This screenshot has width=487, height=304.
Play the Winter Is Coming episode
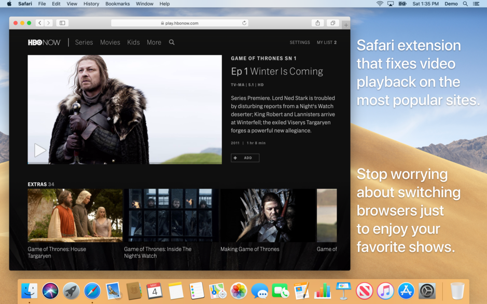point(40,151)
